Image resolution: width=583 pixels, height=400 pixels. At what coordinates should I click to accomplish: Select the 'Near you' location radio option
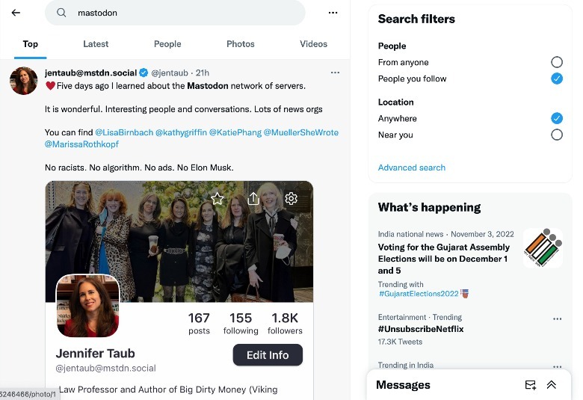tap(556, 135)
